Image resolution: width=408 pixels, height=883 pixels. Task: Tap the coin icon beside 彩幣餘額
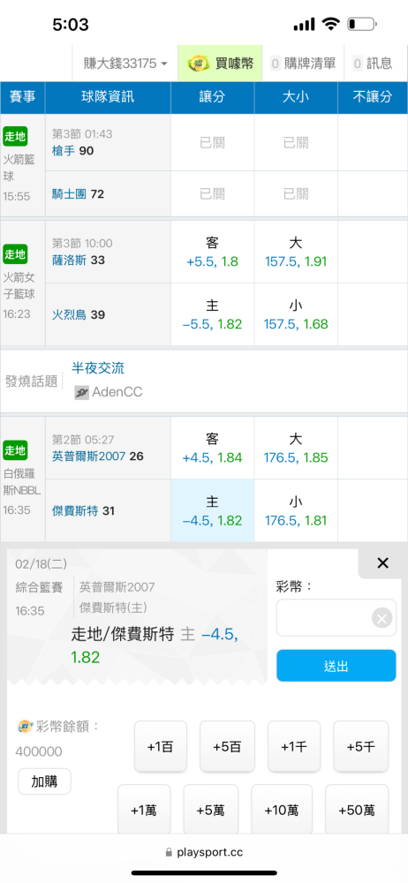(23, 727)
